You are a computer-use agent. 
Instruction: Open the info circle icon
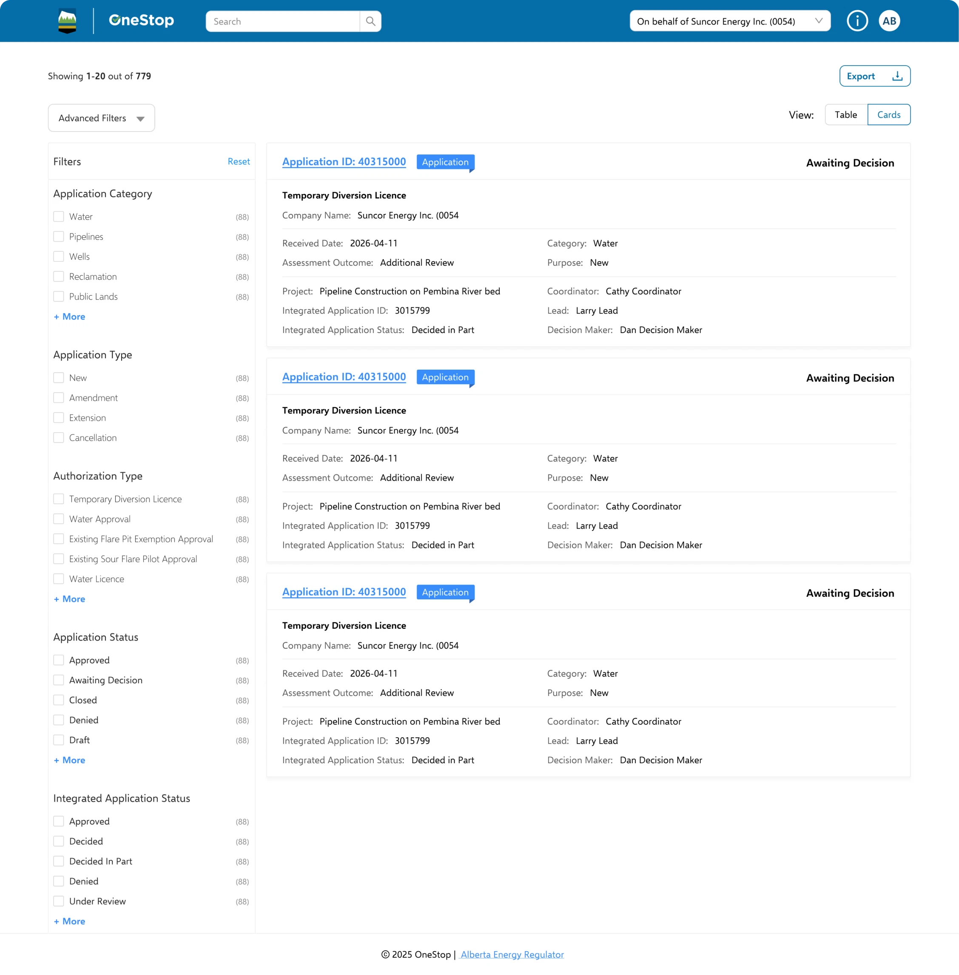point(857,21)
